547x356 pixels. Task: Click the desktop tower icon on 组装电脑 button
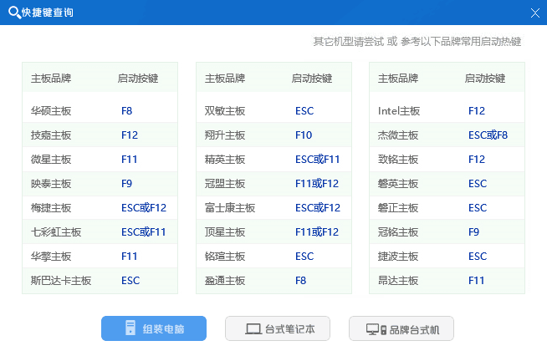(130, 328)
